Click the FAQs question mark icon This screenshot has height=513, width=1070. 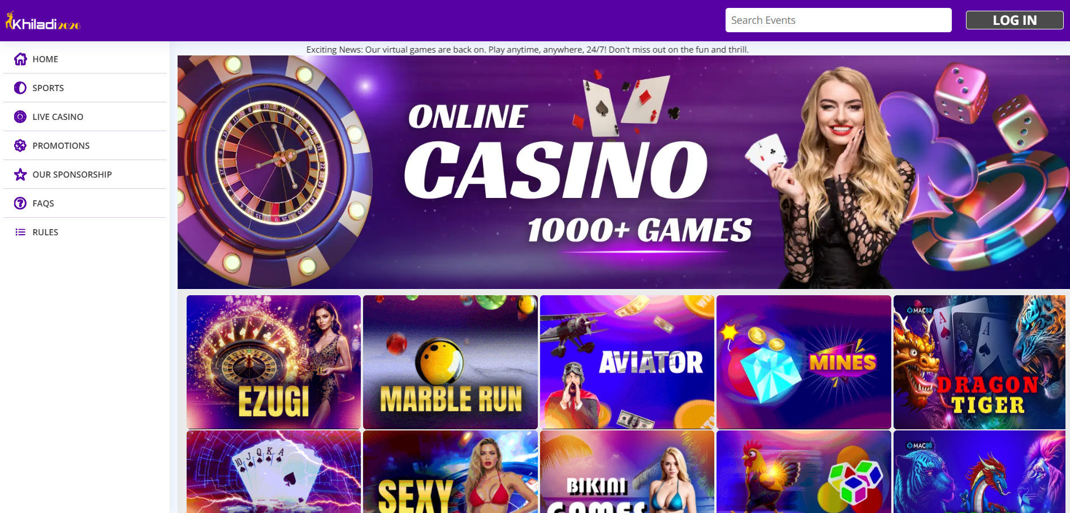(20, 203)
